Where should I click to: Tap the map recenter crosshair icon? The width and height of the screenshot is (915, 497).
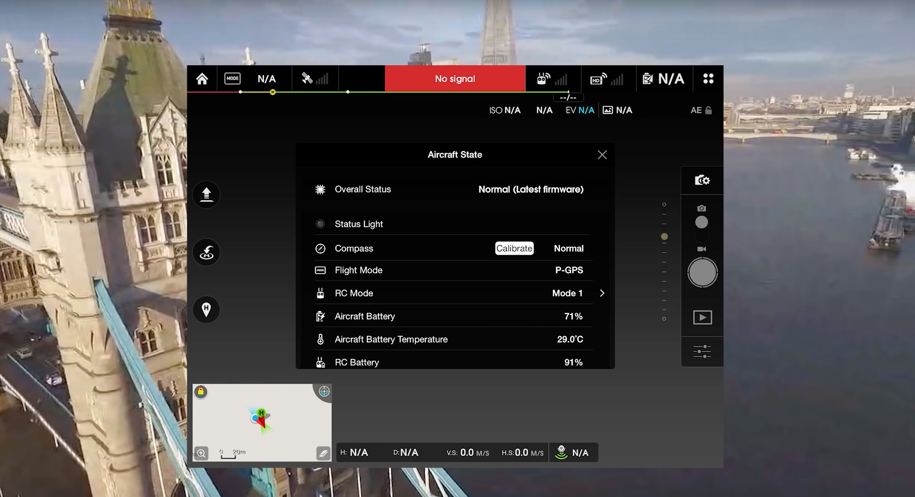coord(324,392)
